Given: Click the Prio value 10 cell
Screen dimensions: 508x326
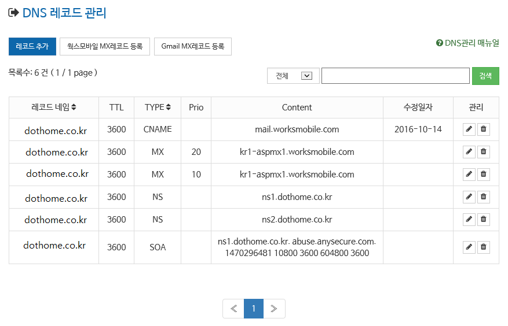Looking at the screenshot, I should click(x=196, y=175).
